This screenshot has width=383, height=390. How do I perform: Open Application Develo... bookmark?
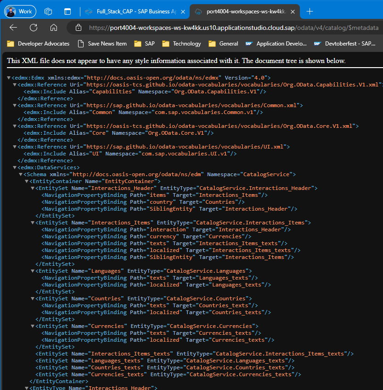point(276,44)
